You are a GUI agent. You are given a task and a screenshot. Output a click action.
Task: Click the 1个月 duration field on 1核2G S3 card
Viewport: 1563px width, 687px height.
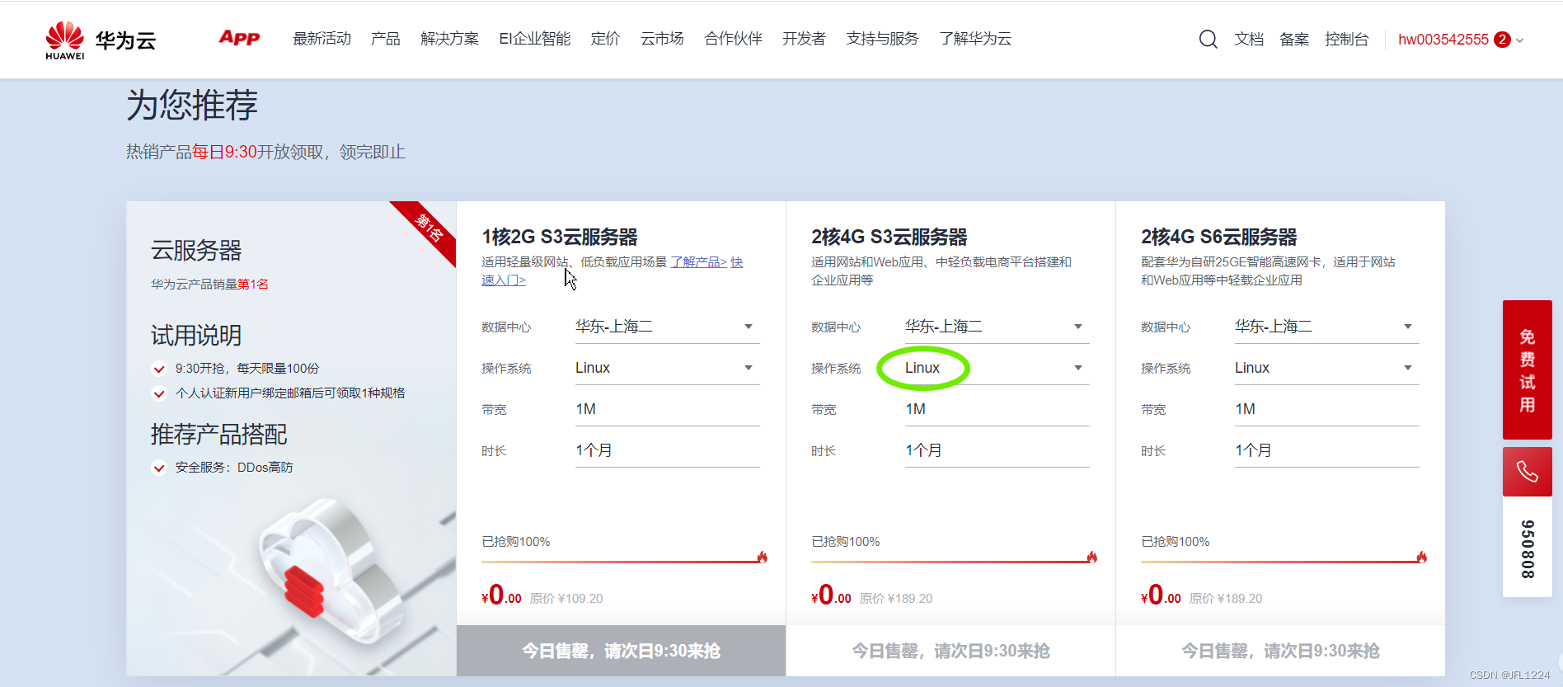coord(667,450)
